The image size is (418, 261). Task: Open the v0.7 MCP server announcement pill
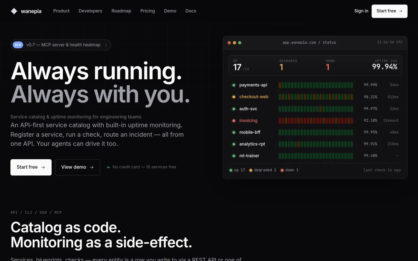click(x=61, y=45)
